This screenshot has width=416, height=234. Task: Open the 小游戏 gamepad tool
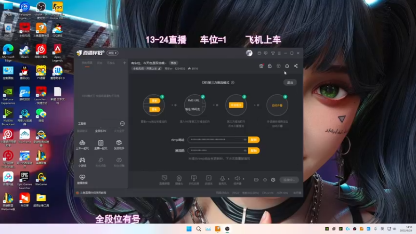coord(82,162)
